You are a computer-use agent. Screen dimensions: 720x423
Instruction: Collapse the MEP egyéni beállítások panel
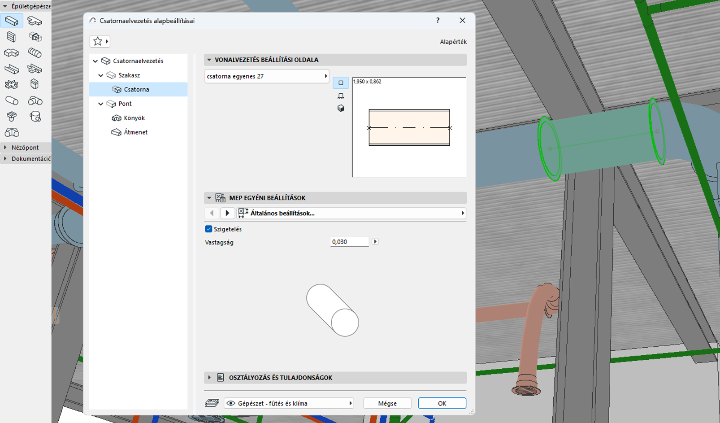pos(209,198)
